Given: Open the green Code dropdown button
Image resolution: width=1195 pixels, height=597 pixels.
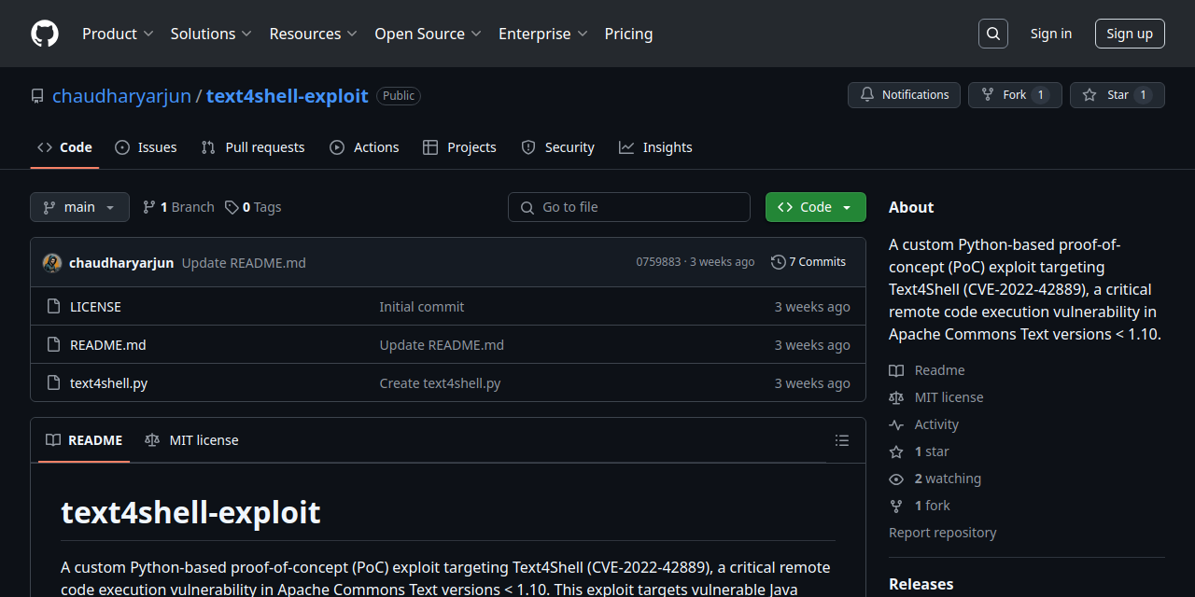Looking at the screenshot, I should pos(816,207).
